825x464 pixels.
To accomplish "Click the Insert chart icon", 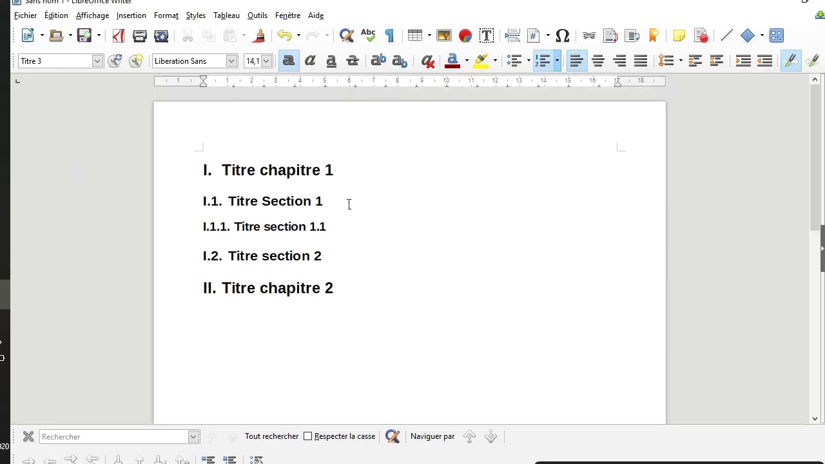I will pyautogui.click(x=465, y=36).
